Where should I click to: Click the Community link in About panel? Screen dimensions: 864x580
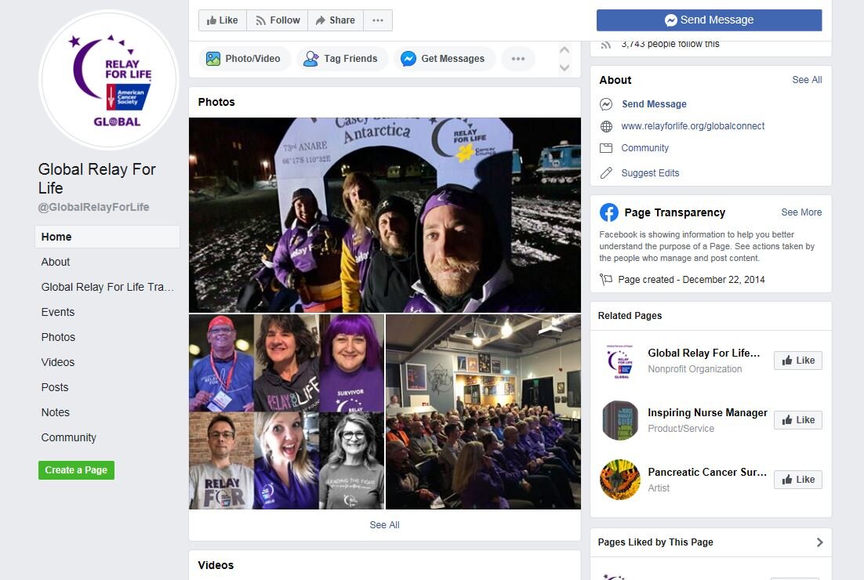[644, 148]
